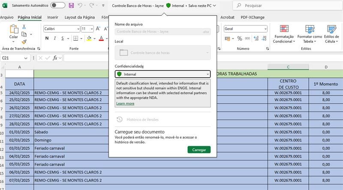Open the Arquivo tab
The width and height of the screenshot is (343, 190).
pos(7,17)
